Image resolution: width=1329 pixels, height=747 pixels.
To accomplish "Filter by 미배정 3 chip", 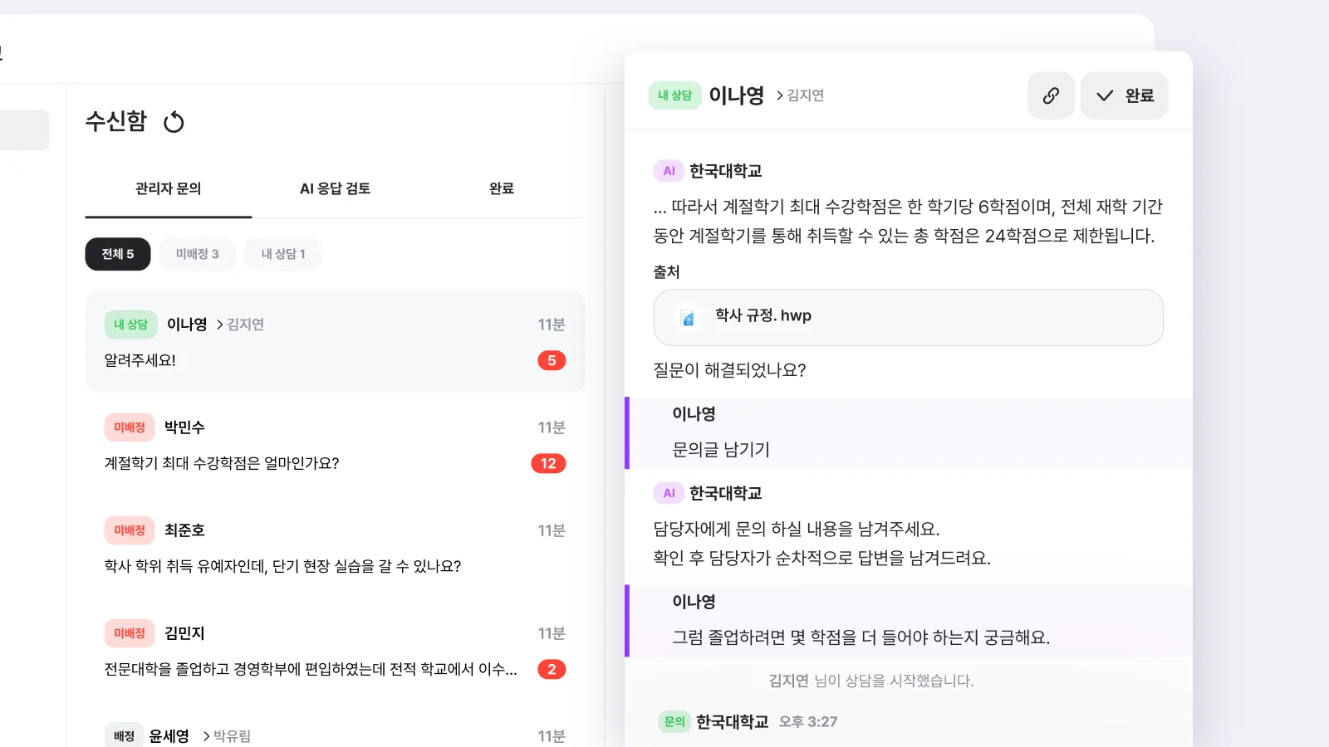I will tap(198, 254).
